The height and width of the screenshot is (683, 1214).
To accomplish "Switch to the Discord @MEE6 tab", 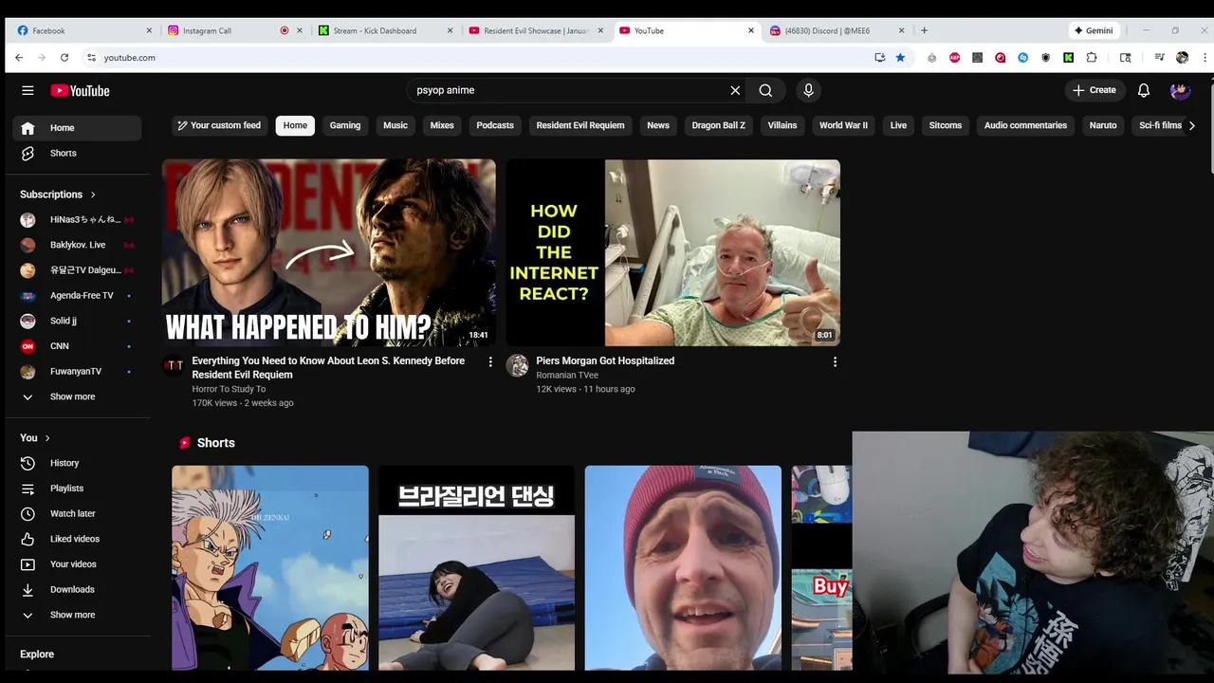I will pyautogui.click(x=837, y=30).
